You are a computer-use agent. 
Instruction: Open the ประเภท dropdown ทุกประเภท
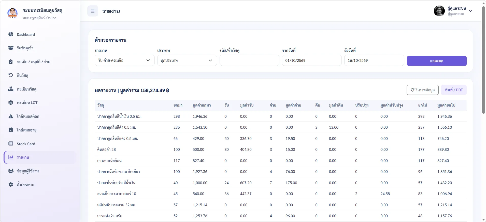pyautogui.click(x=187, y=60)
